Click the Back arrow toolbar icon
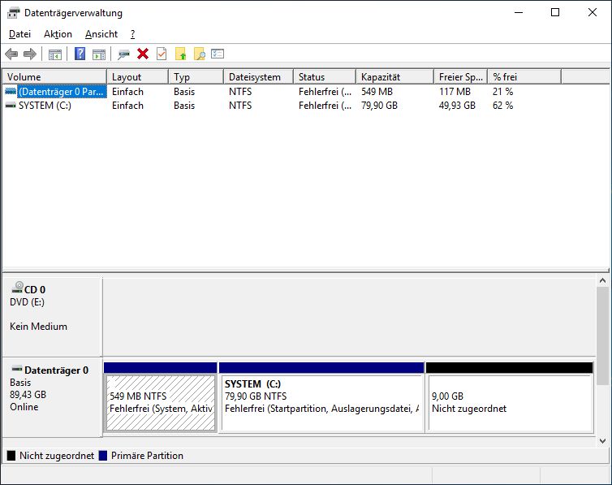This screenshot has height=485, width=612. click(x=11, y=54)
